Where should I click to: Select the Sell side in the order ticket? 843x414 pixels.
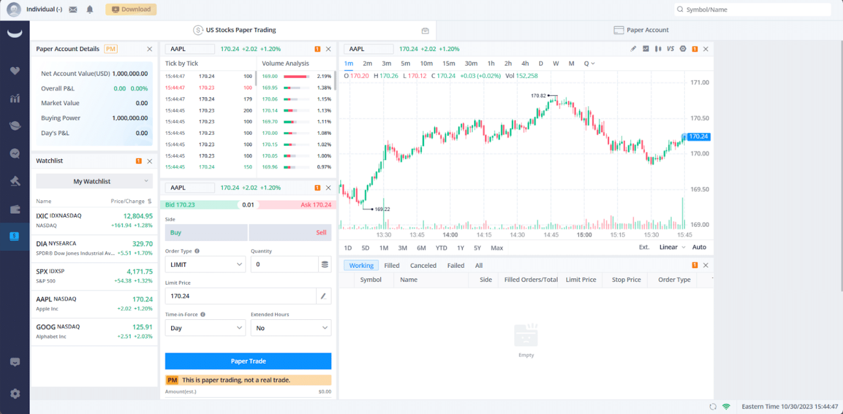[290, 232]
